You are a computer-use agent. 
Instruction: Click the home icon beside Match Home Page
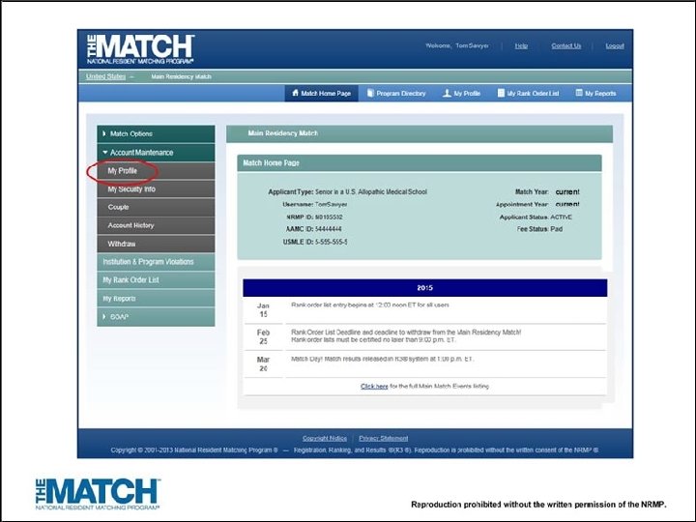(x=295, y=93)
